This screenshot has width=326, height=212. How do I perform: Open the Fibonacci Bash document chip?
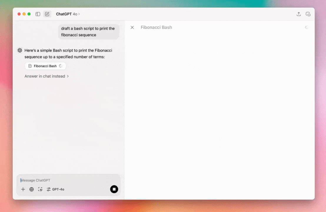tap(45, 66)
